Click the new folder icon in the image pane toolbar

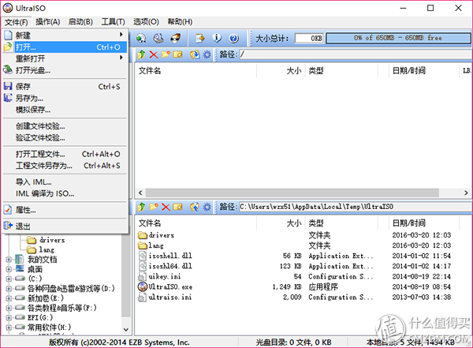point(166,54)
